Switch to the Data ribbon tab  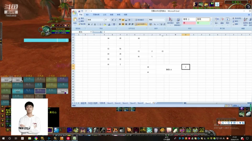tap(112, 15)
